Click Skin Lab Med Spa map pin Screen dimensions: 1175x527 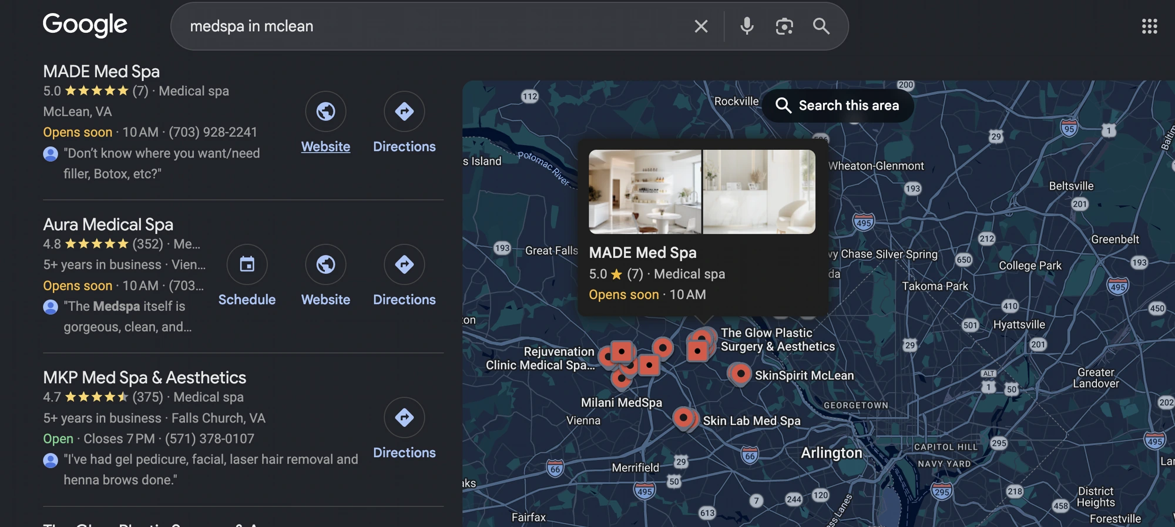tap(683, 418)
